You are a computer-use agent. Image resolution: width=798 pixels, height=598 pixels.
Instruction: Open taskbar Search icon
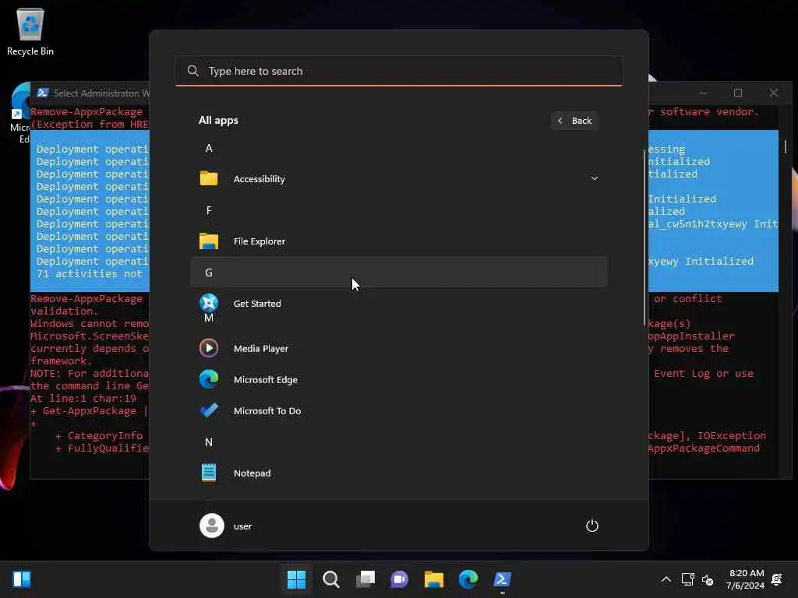click(x=330, y=579)
